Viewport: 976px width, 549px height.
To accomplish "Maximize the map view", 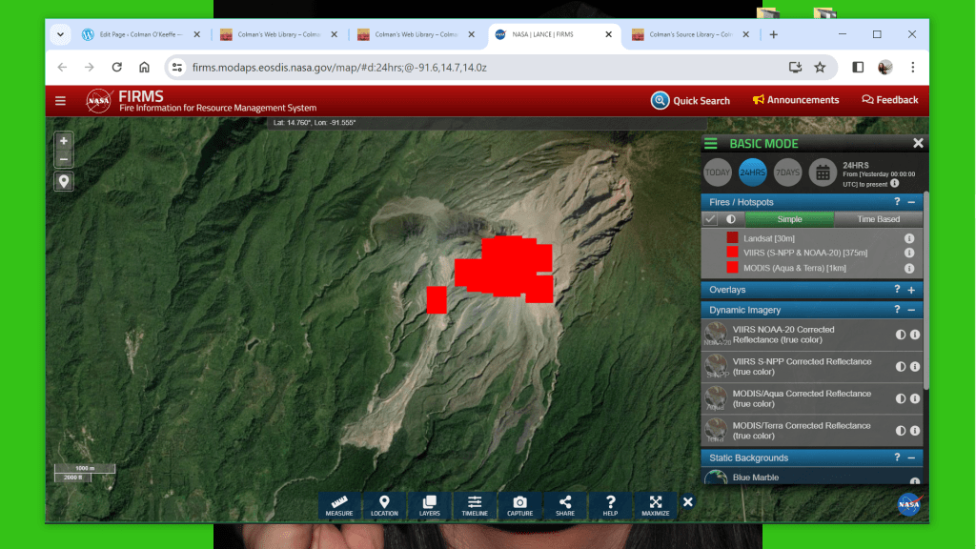I will coord(655,505).
